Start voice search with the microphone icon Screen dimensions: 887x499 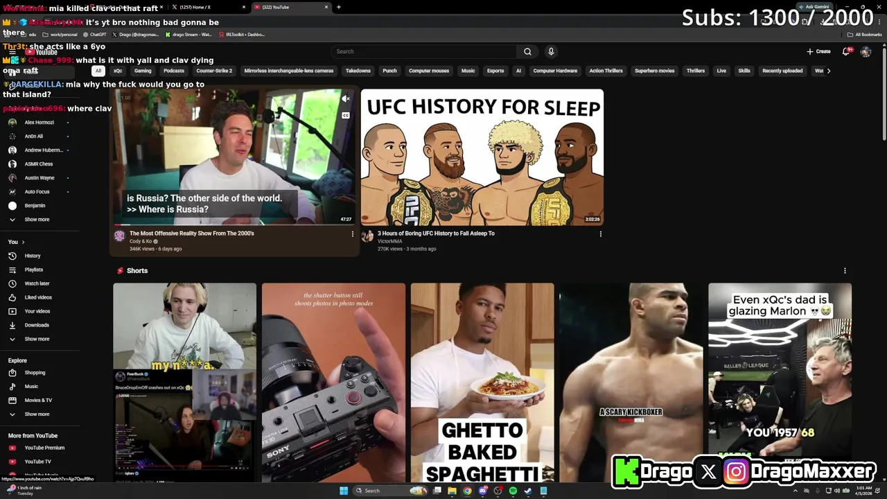[551, 51]
